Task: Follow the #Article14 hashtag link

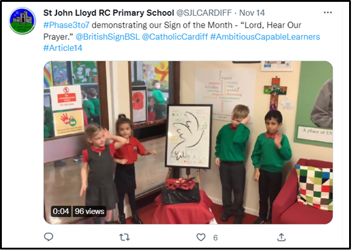Action: [x=63, y=48]
